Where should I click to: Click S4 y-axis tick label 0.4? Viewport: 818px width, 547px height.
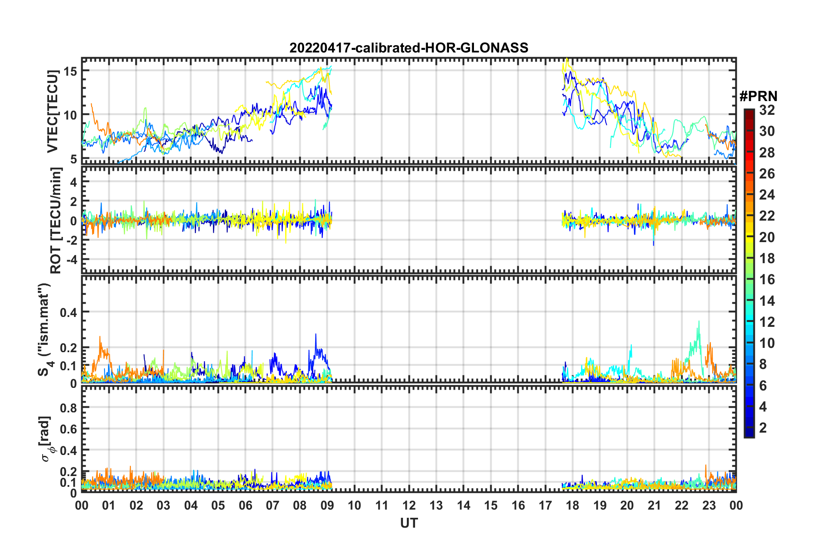(x=68, y=312)
